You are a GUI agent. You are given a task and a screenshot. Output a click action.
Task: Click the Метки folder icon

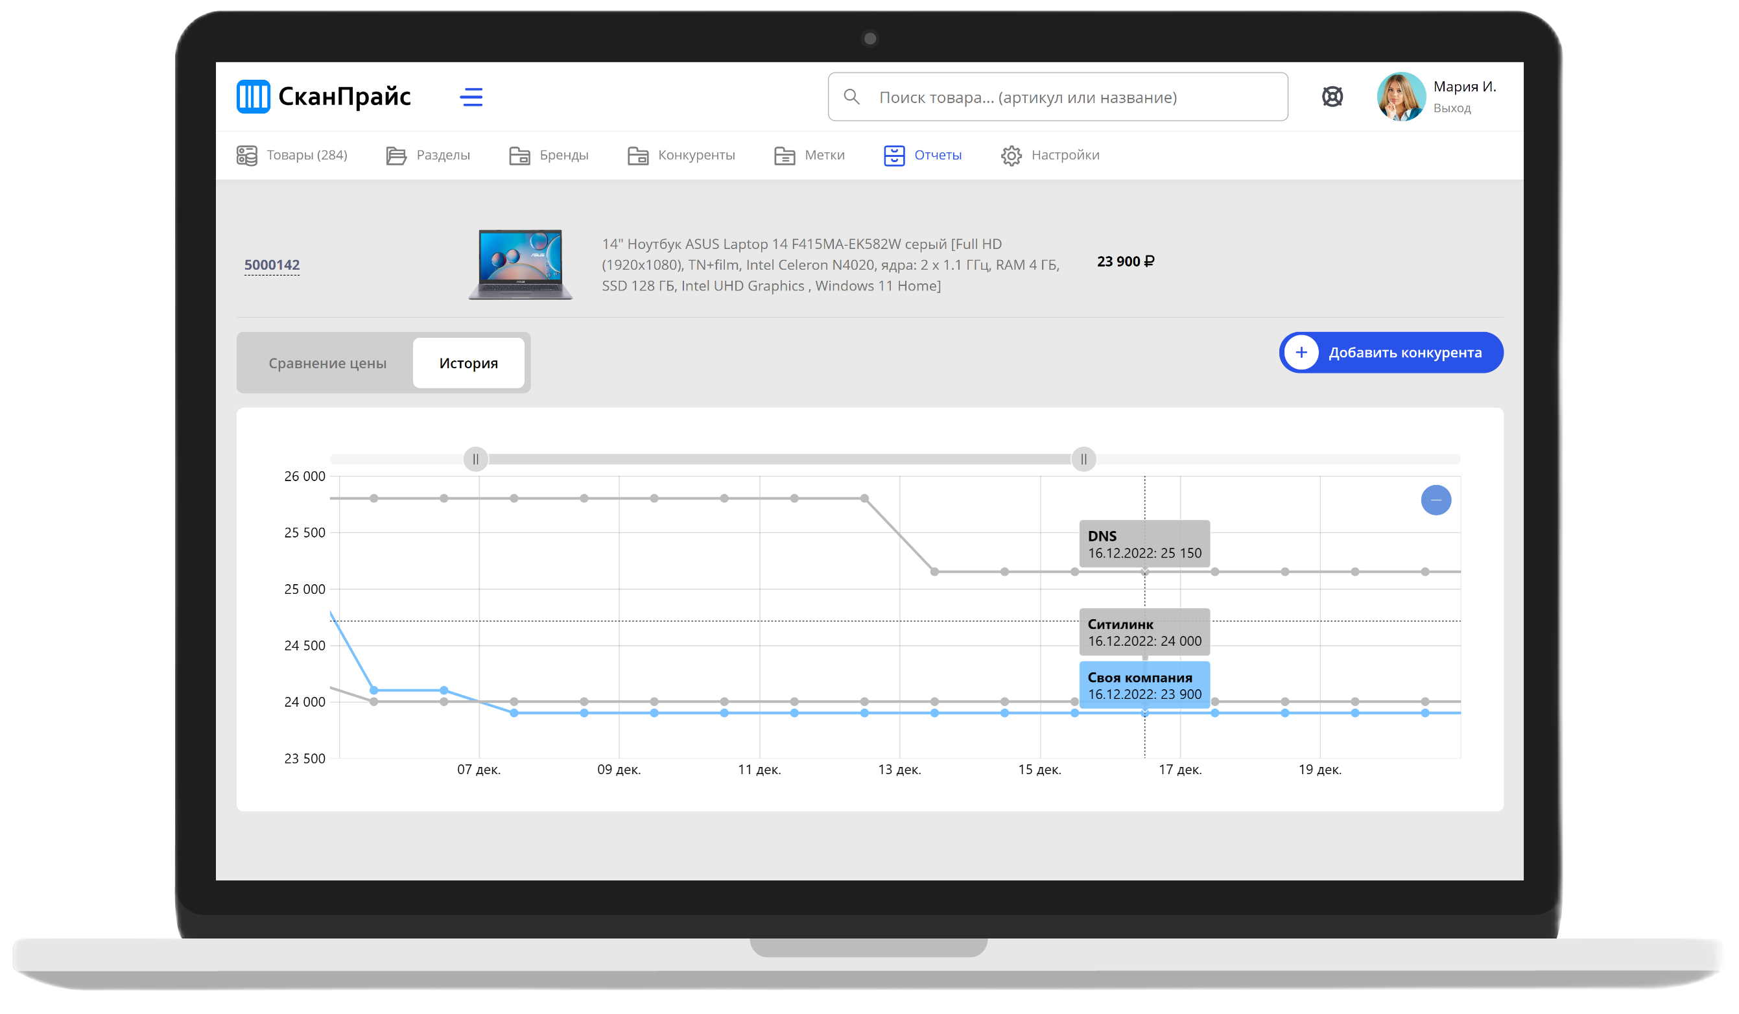[x=784, y=156]
